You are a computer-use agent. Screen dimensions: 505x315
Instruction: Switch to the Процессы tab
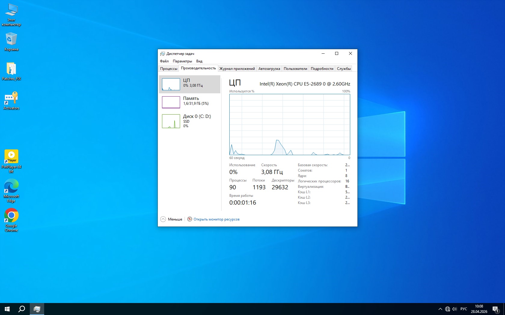(x=169, y=69)
